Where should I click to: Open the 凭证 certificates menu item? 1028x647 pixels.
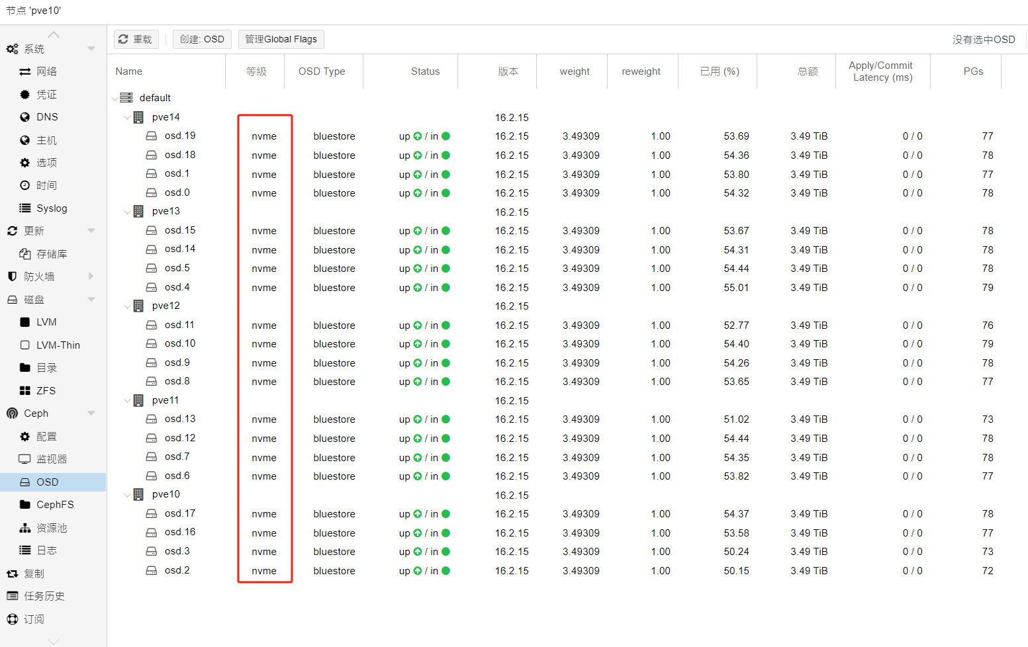tap(53, 94)
